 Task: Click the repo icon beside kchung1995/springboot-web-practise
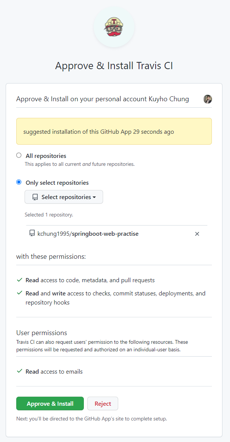click(32, 233)
